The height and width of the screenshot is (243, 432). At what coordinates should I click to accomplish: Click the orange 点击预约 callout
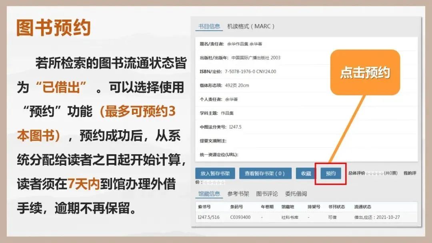(x=365, y=72)
